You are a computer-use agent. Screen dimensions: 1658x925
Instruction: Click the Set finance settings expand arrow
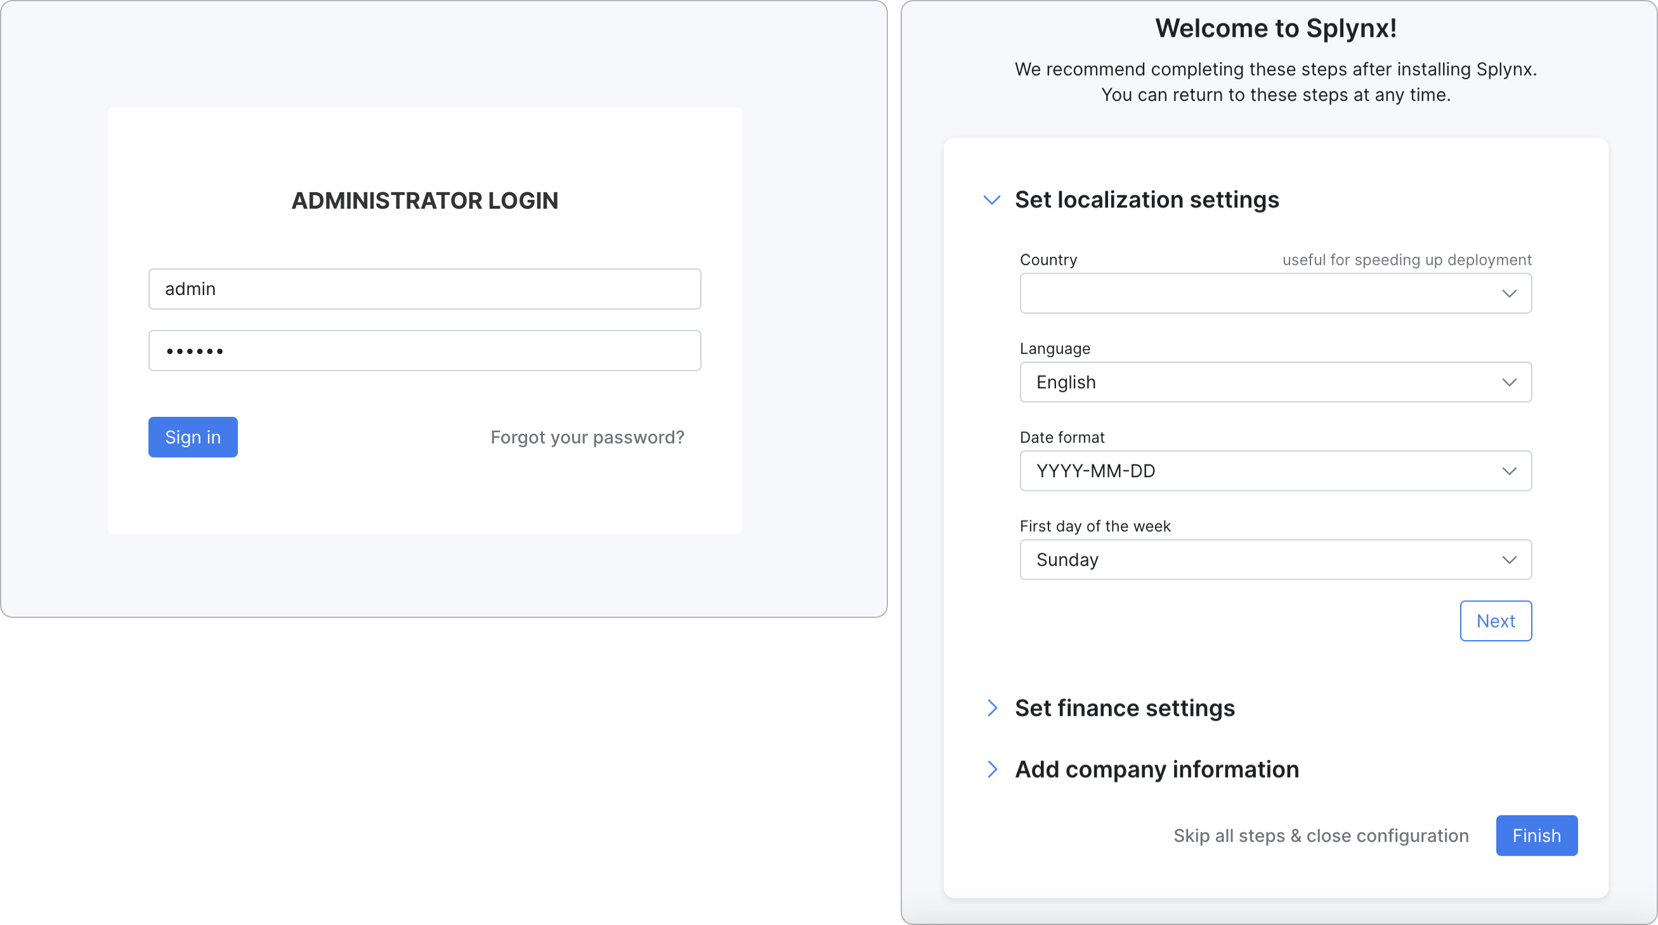989,707
